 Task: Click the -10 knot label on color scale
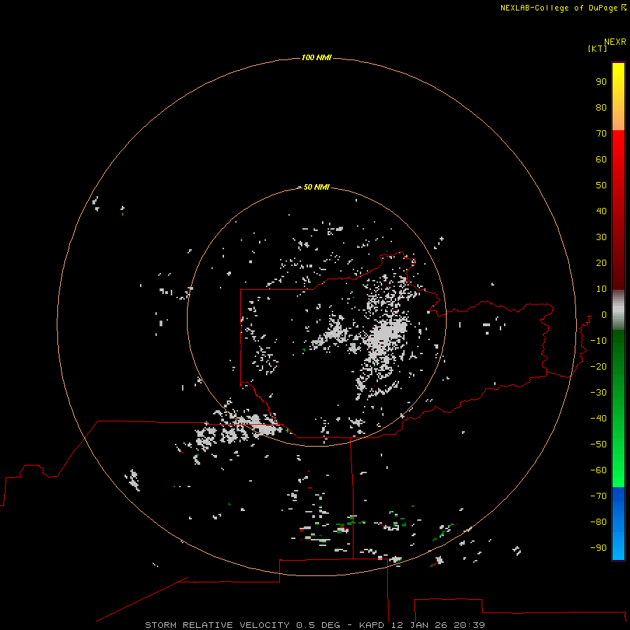598,341
